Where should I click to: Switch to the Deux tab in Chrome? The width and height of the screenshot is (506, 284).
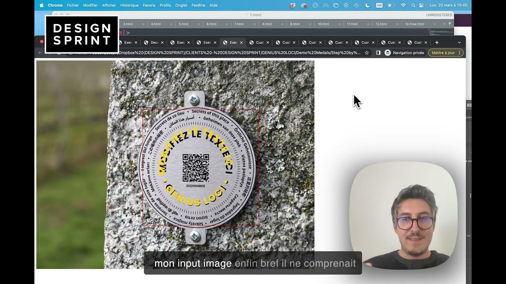(154, 43)
